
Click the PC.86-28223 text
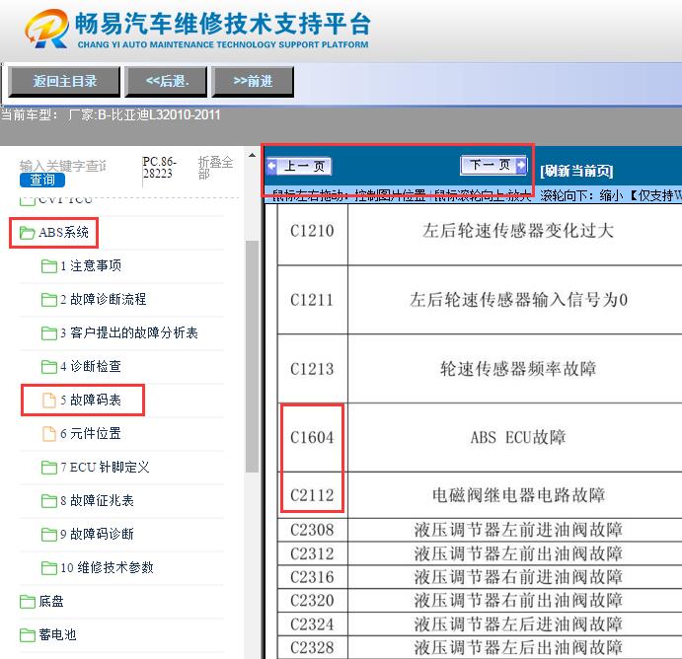(x=159, y=168)
